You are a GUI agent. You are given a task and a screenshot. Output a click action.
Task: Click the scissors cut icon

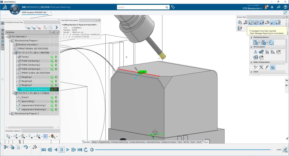(6, 147)
